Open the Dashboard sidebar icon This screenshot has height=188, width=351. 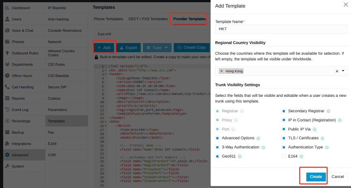[7, 8]
